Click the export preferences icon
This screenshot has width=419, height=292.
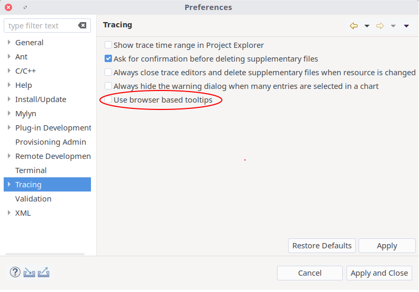[44, 272]
